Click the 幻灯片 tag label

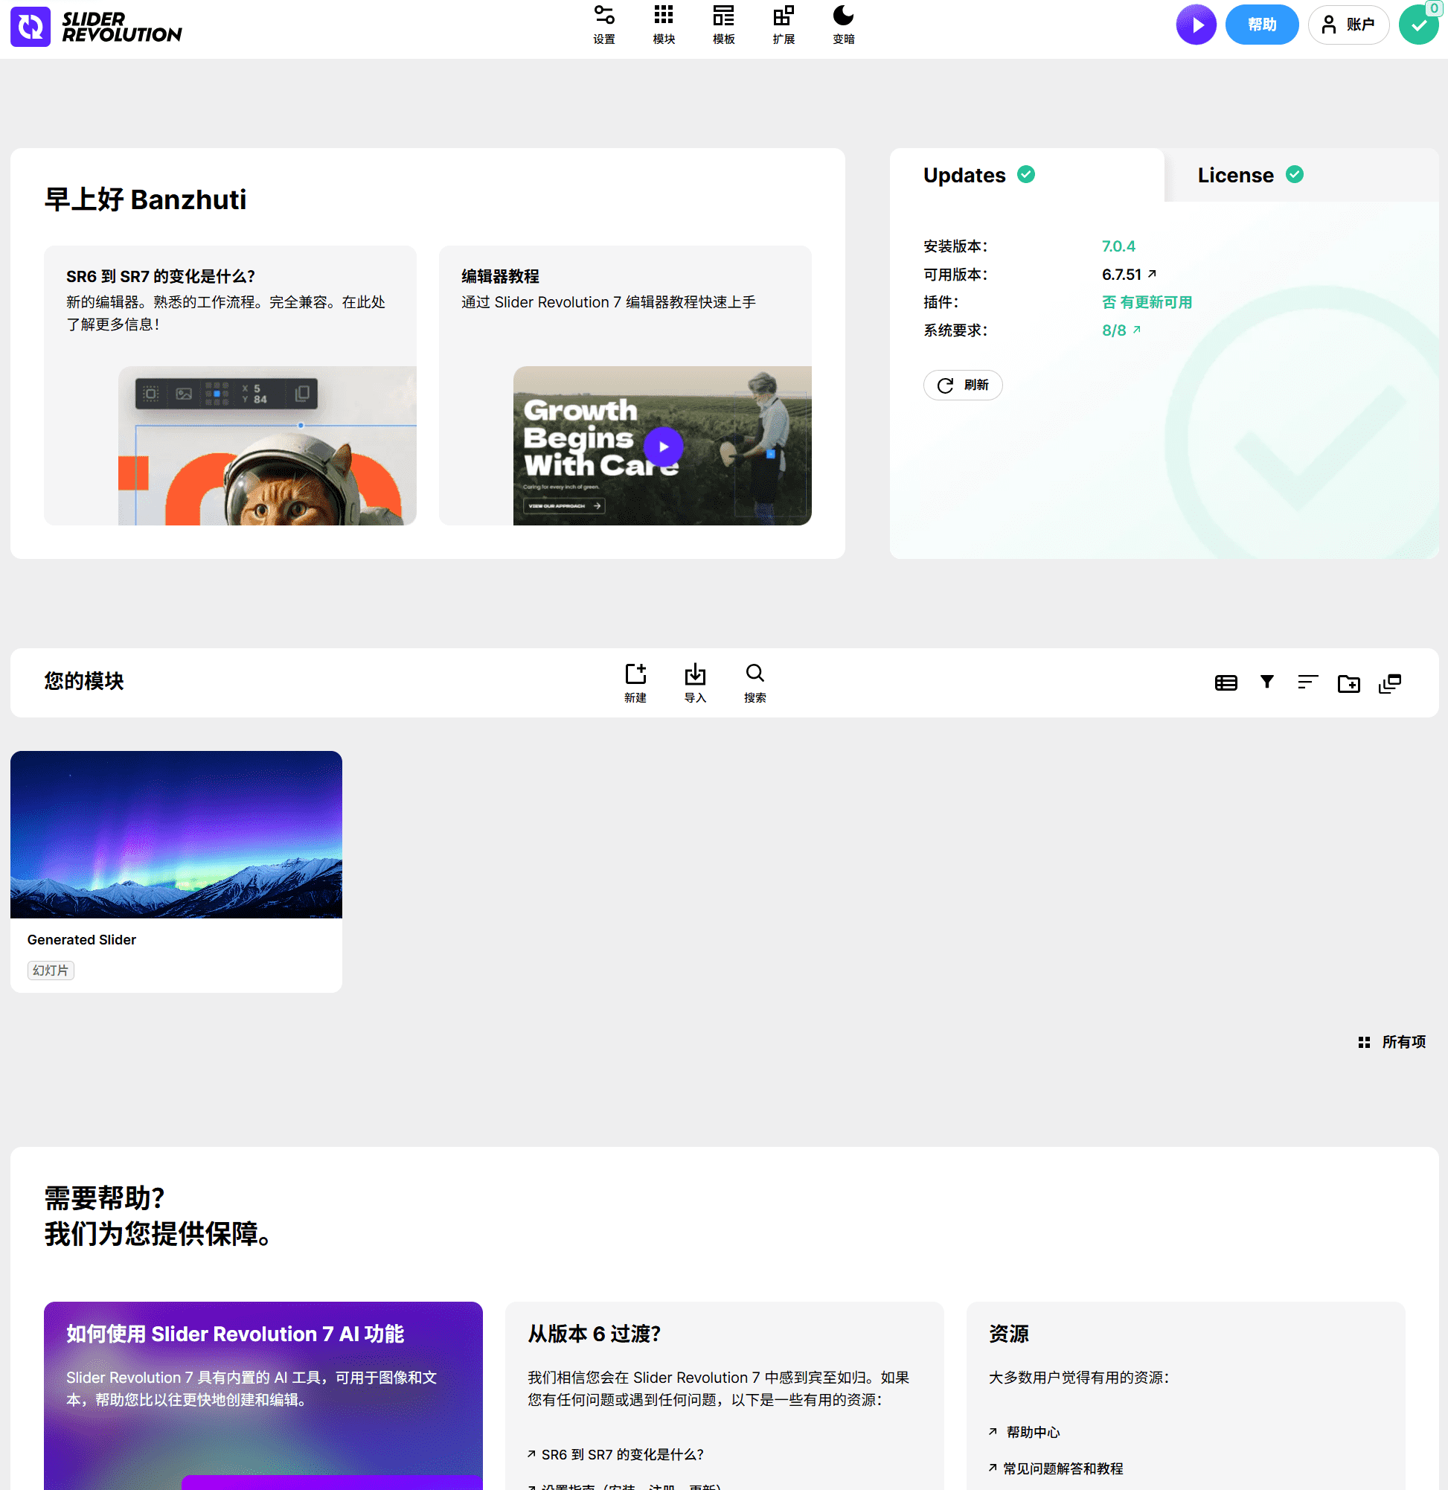(x=51, y=971)
